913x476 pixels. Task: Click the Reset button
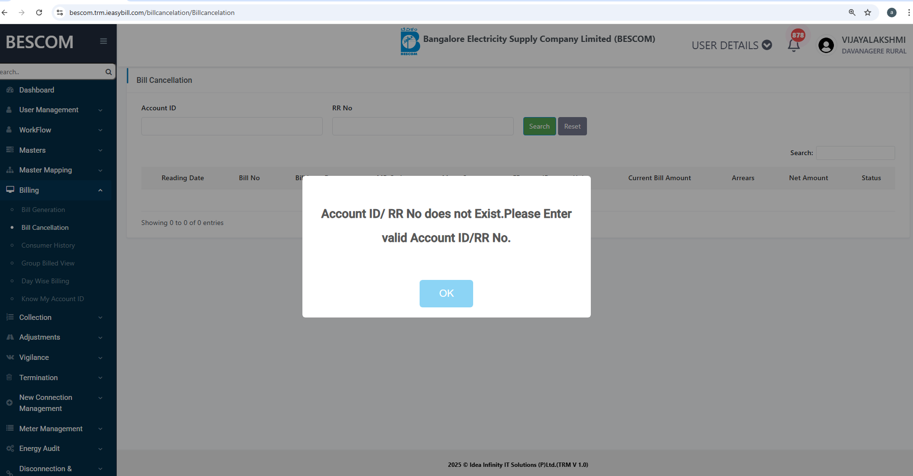pyautogui.click(x=572, y=126)
